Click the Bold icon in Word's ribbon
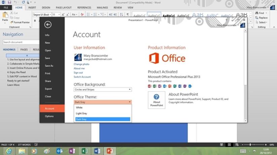 35,21
